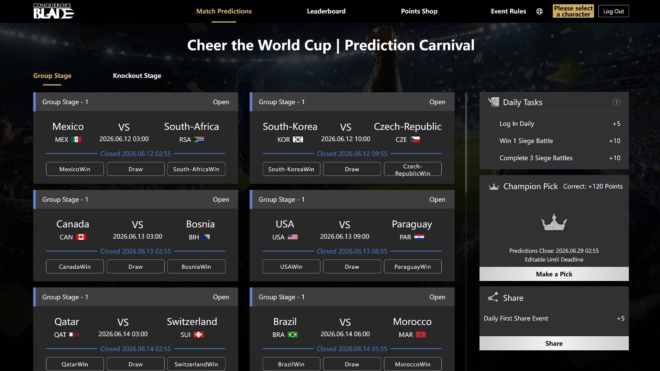Choose ParaguayWin prediction option
Image resolution: width=660 pixels, height=371 pixels.
point(412,267)
